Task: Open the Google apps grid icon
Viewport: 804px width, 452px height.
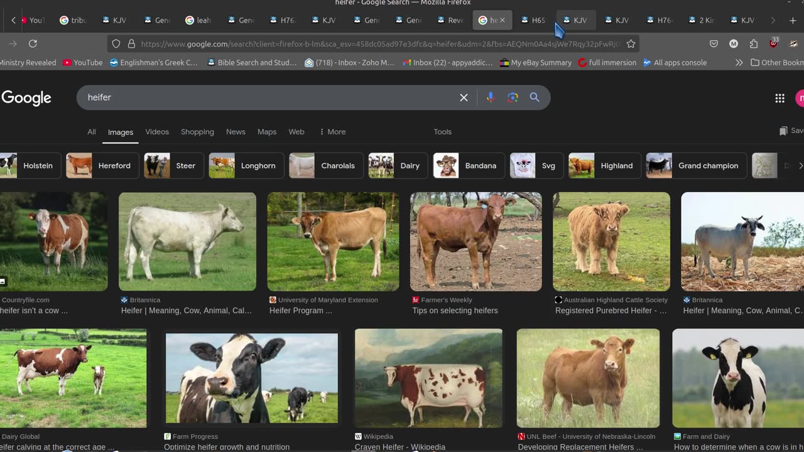Action: click(x=780, y=98)
